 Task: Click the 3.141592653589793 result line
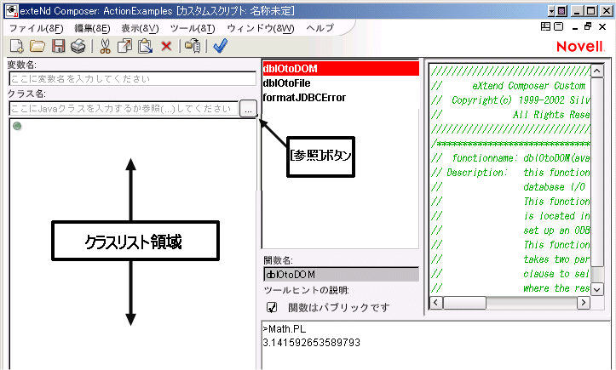pyautogui.click(x=312, y=343)
